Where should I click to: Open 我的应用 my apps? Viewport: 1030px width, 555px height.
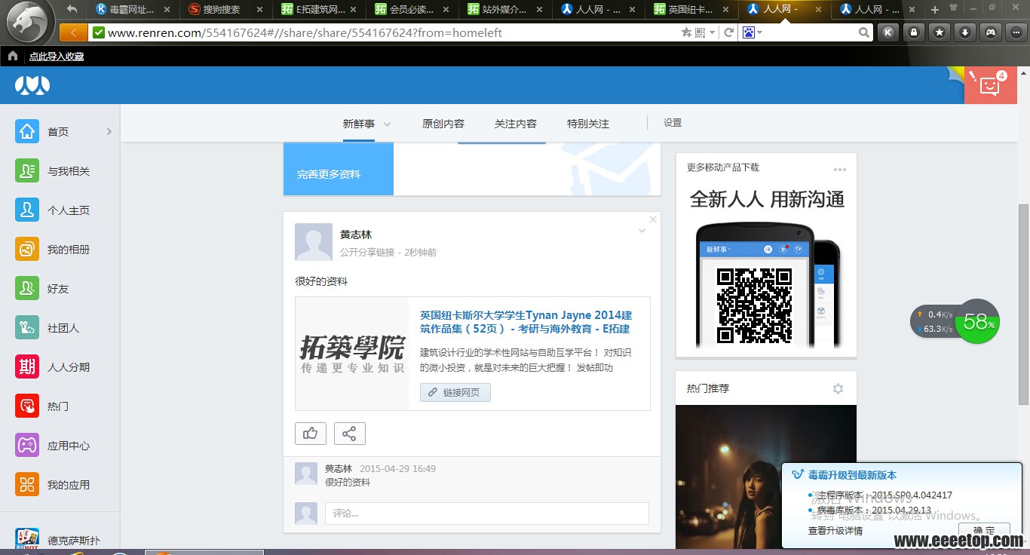(27, 484)
